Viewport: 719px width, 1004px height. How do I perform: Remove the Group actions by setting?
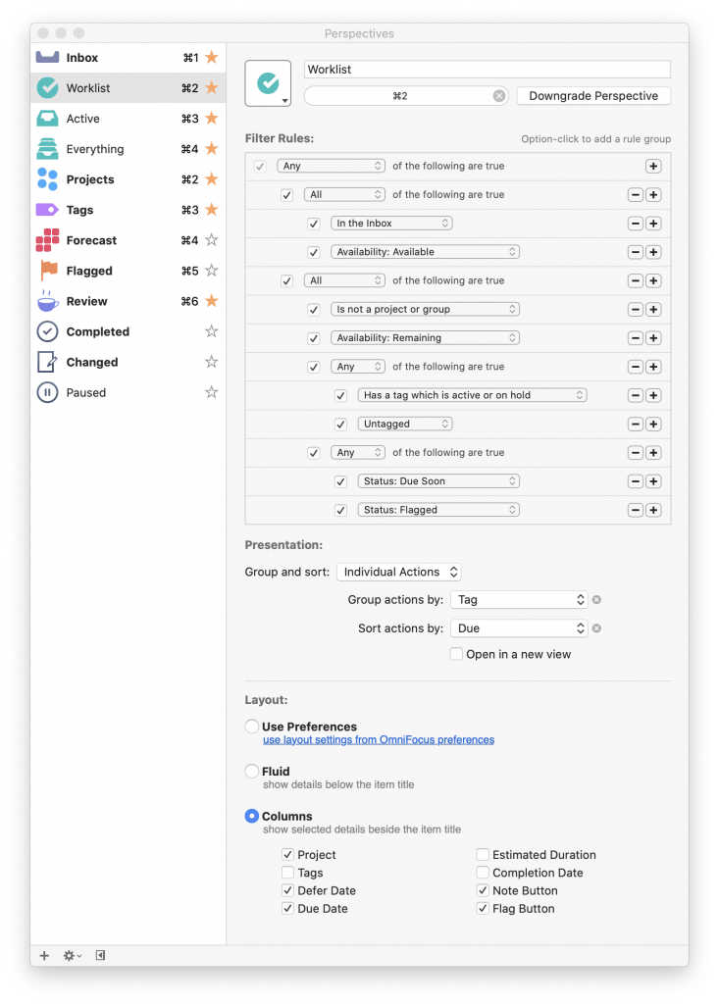596,600
